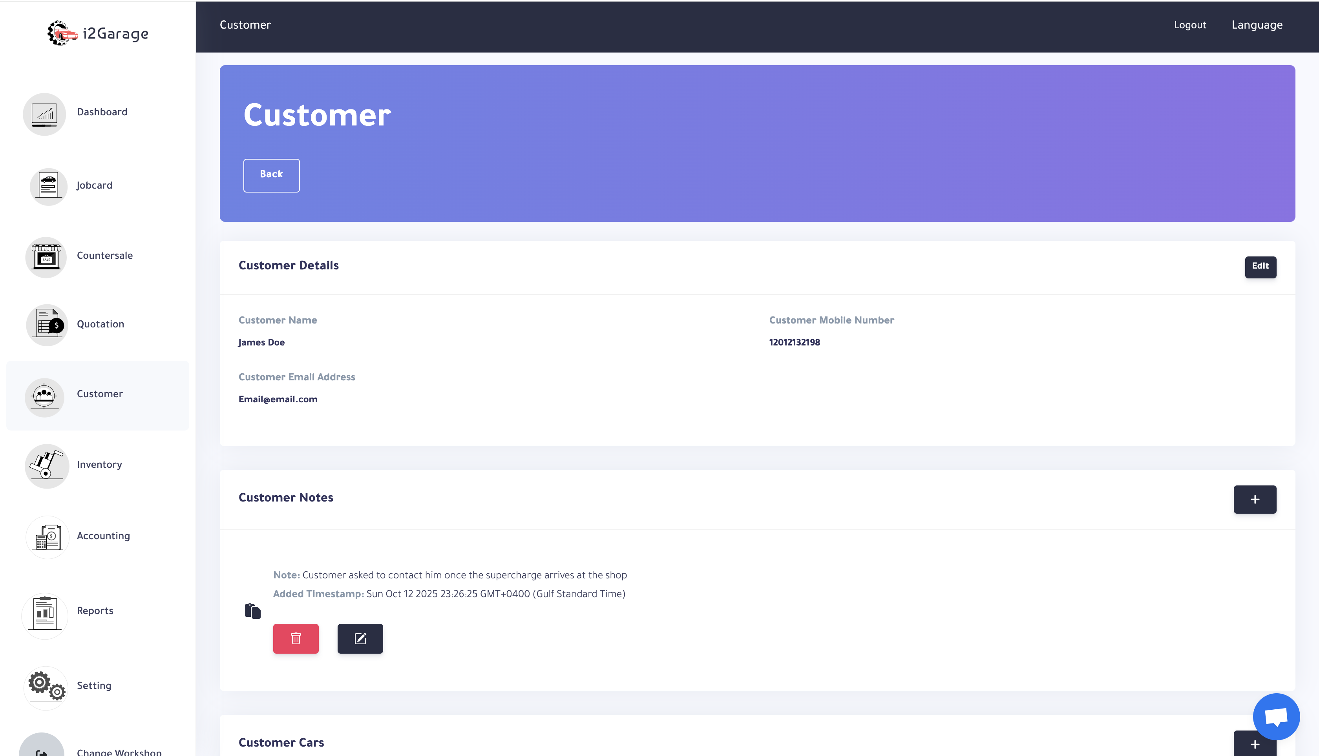Click Customer in the top navigation

pos(245,24)
